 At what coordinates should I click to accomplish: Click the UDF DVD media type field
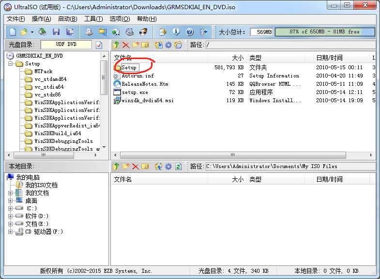(66, 45)
